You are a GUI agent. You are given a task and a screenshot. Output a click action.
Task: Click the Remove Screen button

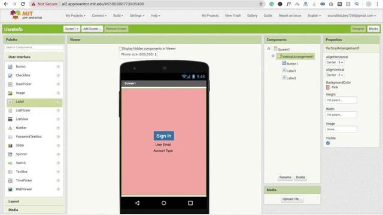[116, 29]
